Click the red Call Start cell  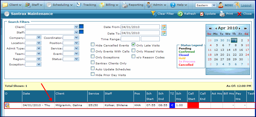pyautogui.click(x=193, y=105)
